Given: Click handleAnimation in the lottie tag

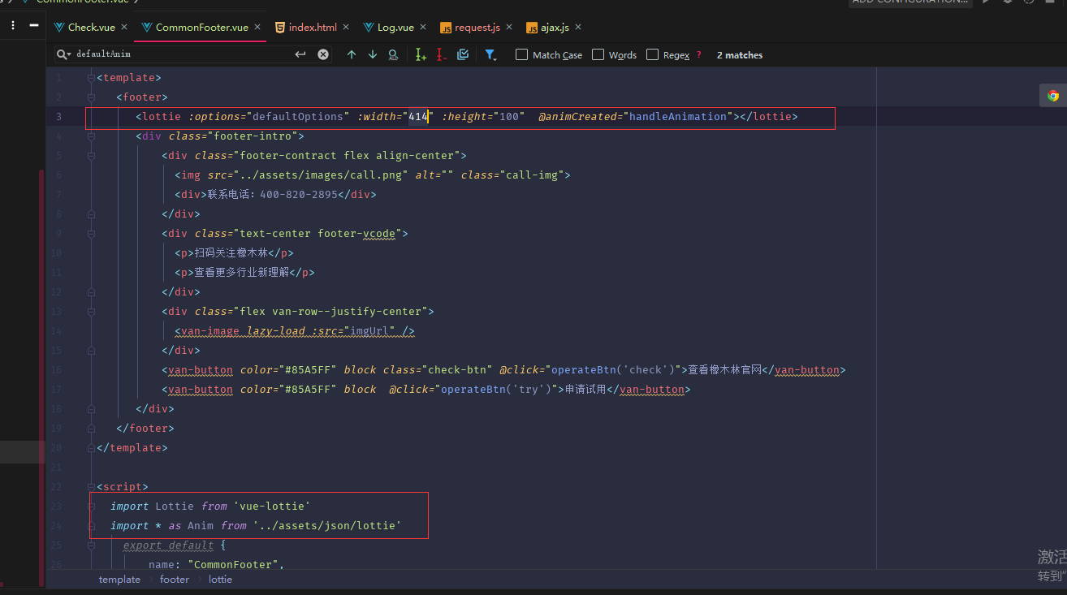Looking at the screenshot, I should (678, 117).
